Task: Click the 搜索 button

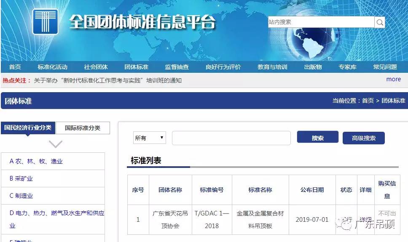Action: point(318,137)
